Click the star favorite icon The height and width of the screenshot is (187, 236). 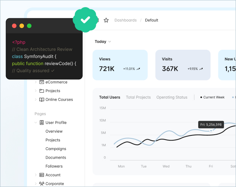pos(106,20)
